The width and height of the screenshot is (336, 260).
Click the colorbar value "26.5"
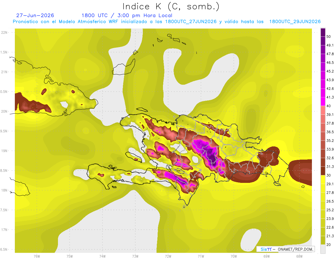coord(330,201)
